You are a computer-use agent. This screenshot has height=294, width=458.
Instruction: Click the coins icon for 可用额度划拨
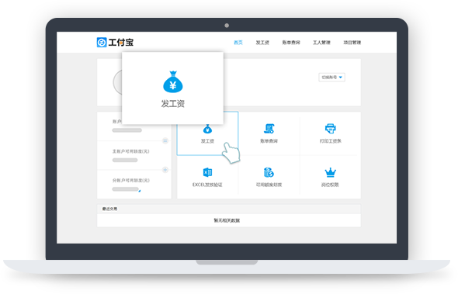tap(269, 172)
